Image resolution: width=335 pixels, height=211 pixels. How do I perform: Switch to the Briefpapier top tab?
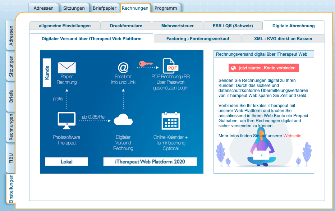[x=105, y=8]
